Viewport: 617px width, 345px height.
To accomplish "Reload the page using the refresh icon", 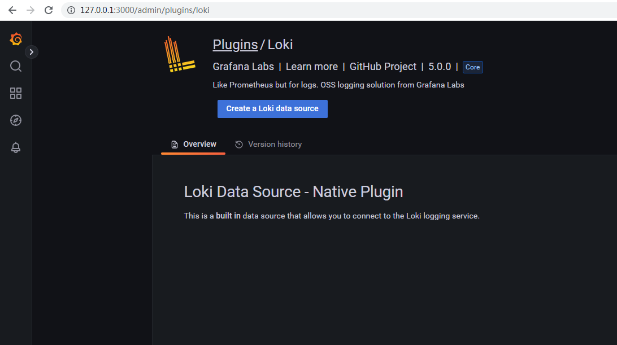I will click(x=49, y=10).
